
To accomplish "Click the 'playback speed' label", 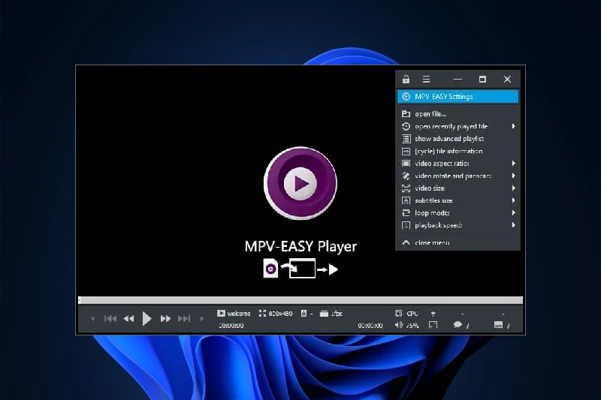I will [439, 225].
